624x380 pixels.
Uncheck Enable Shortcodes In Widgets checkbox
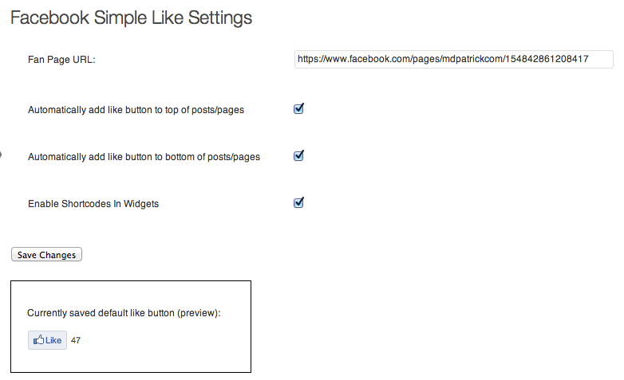(299, 202)
